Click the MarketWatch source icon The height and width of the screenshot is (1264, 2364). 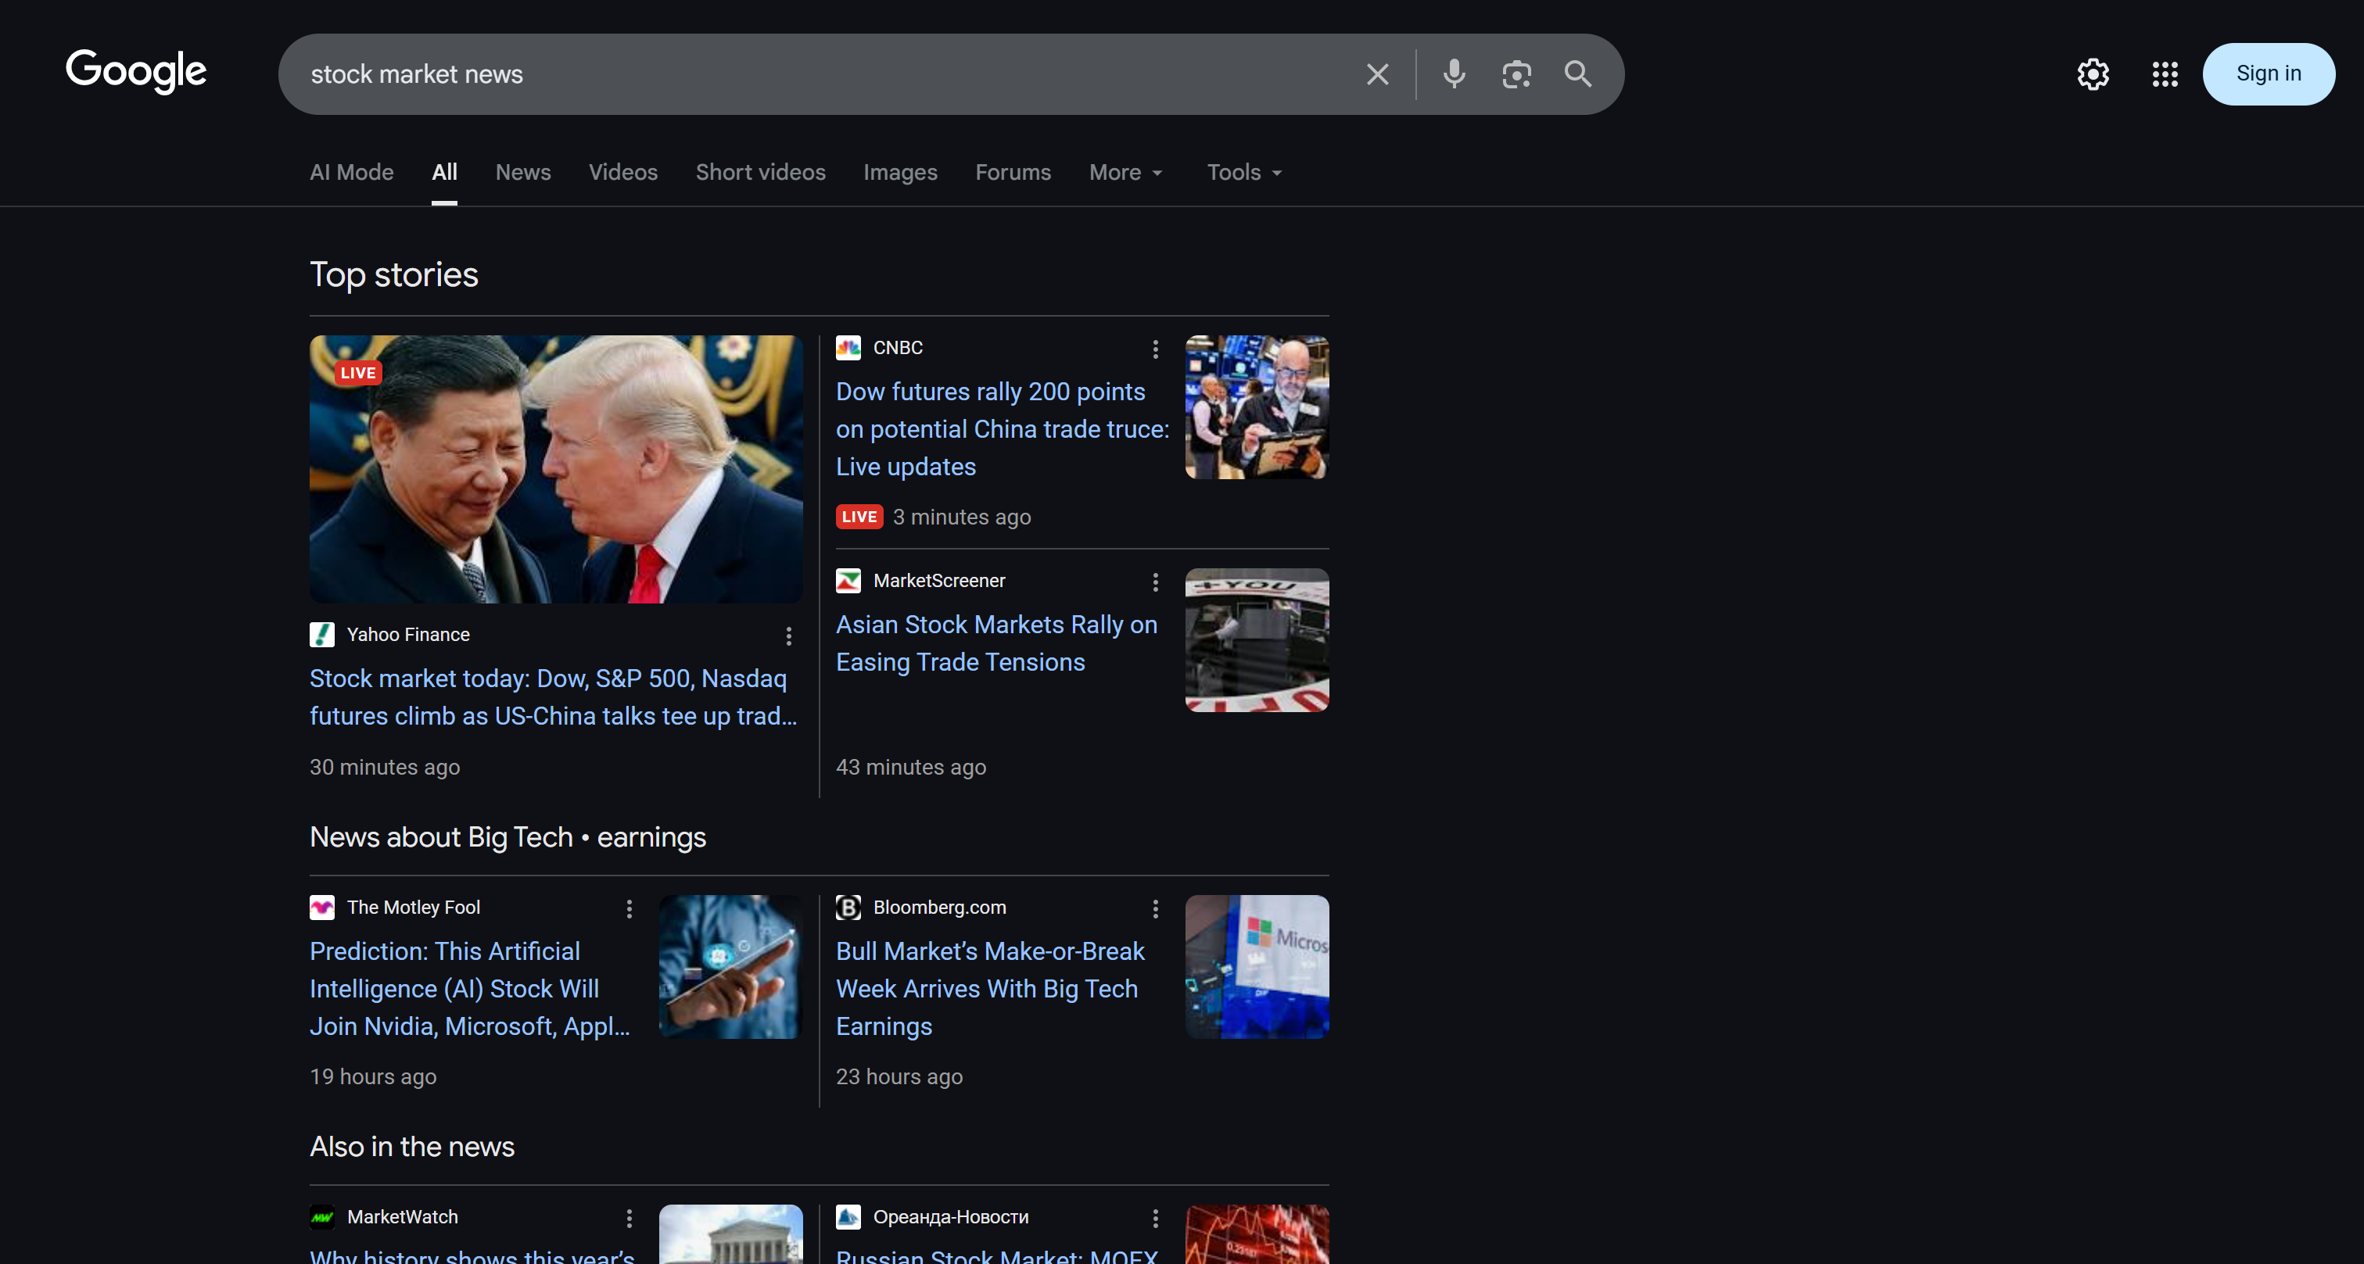click(x=322, y=1217)
